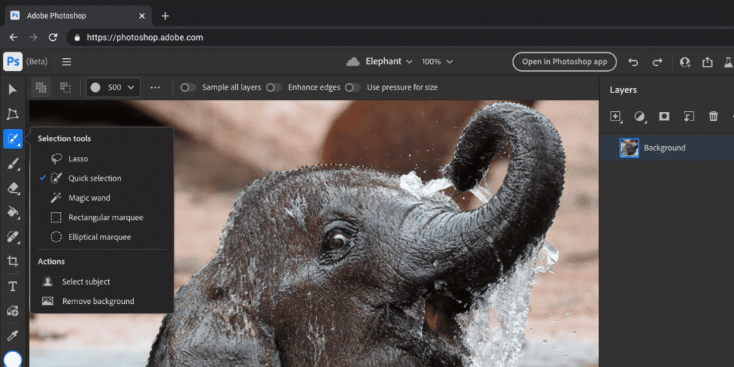Screen dimensions: 734x367
Task: Pick the Eyedropper tool
Action: click(12, 335)
